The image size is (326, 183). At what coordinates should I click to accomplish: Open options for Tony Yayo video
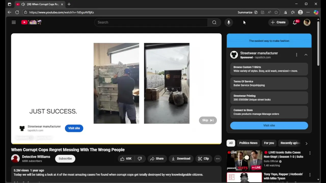click(310, 175)
